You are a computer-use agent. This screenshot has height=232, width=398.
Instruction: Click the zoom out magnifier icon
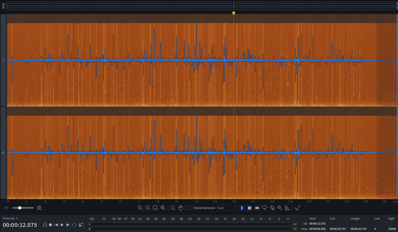147,208
